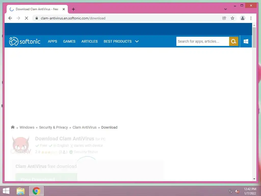Open the Windows Start menu
The height and width of the screenshot is (196, 261).
coord(6,191)
